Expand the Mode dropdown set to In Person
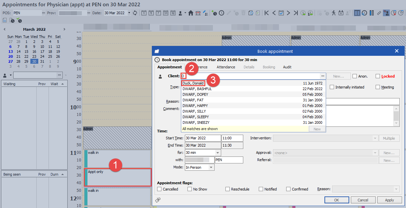406x208 pixels. [211, 167]
